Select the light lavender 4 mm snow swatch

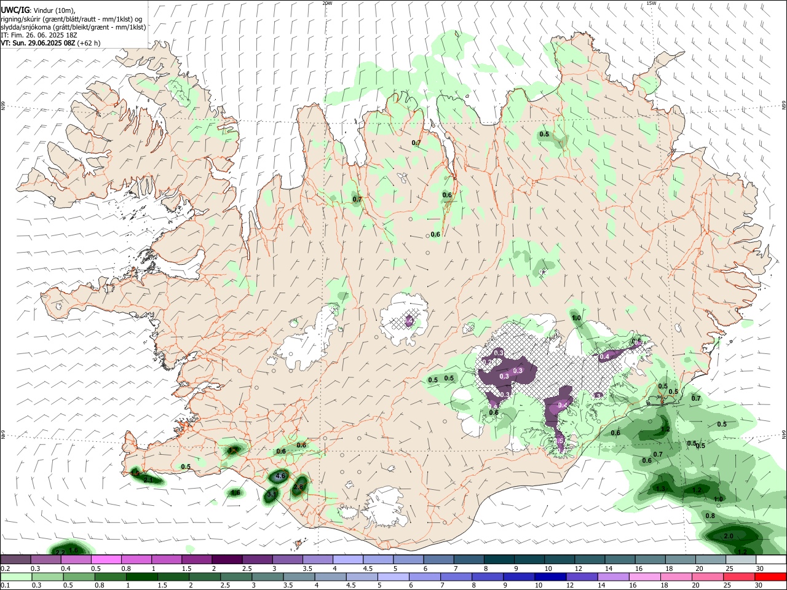tap(348, 560)
